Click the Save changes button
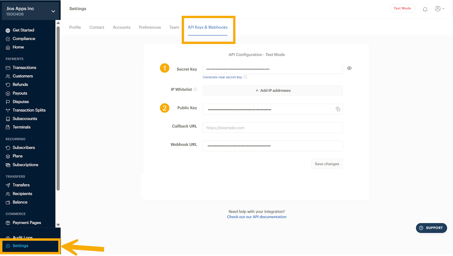The width and height of the screenshot is (453, 256). click(x=327, y=164)
